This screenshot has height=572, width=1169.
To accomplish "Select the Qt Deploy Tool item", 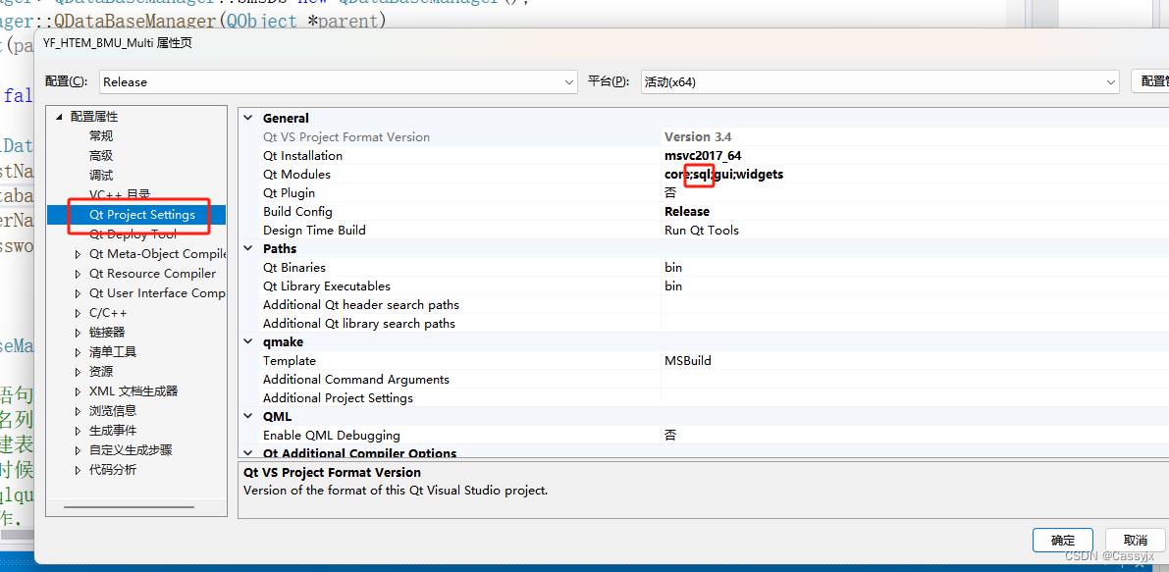I will click(x=133, y=234).
